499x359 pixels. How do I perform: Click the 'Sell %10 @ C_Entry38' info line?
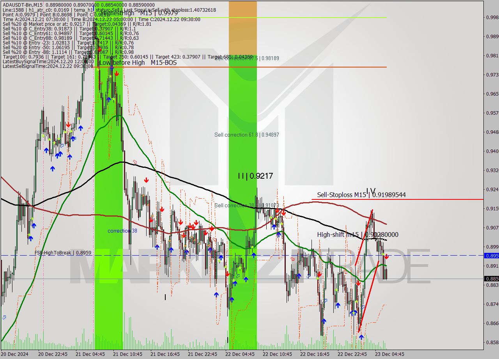(69, 28)
